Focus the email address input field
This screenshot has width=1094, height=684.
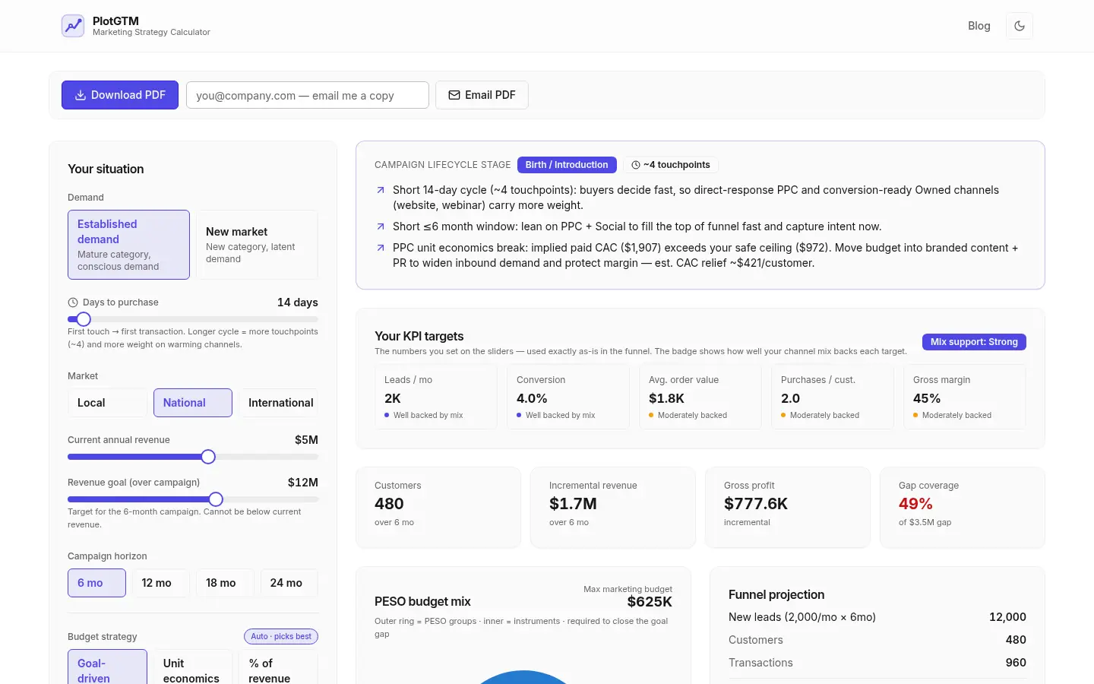pyautogui.click(x=308, y=95)
